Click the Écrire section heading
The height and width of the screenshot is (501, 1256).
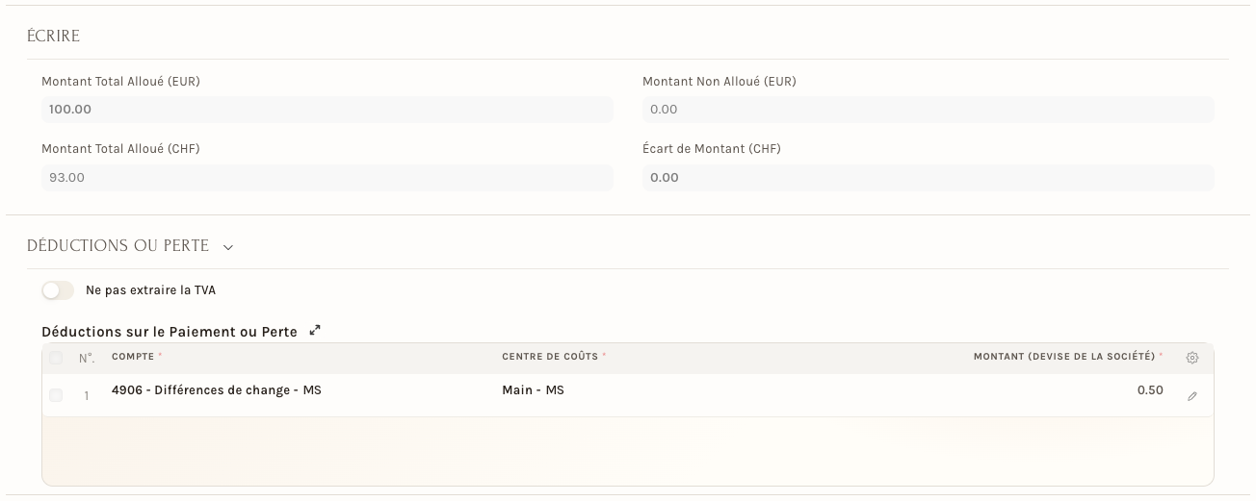pyautogui.click(x=53, y=36)
